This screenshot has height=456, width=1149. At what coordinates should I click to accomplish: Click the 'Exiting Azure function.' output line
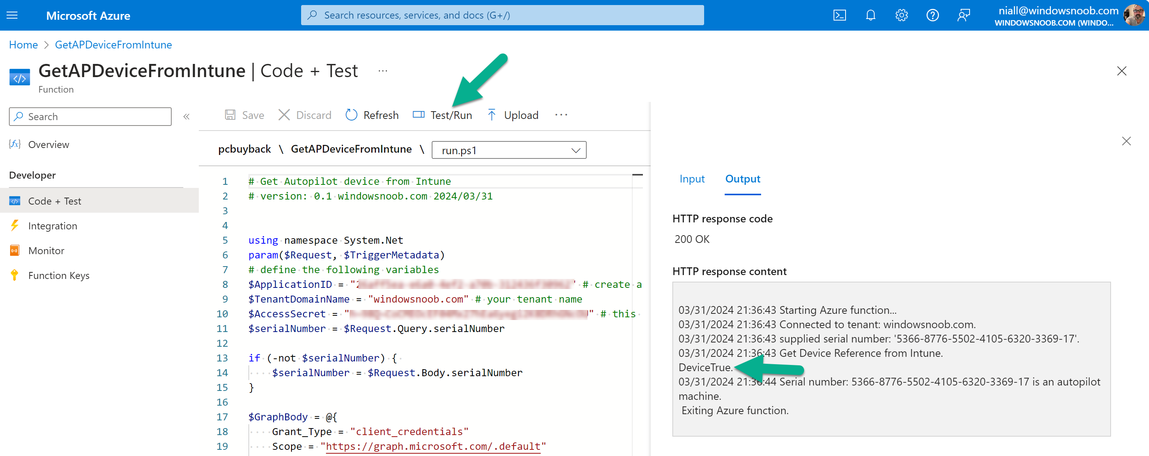click(x=735, y=411)
